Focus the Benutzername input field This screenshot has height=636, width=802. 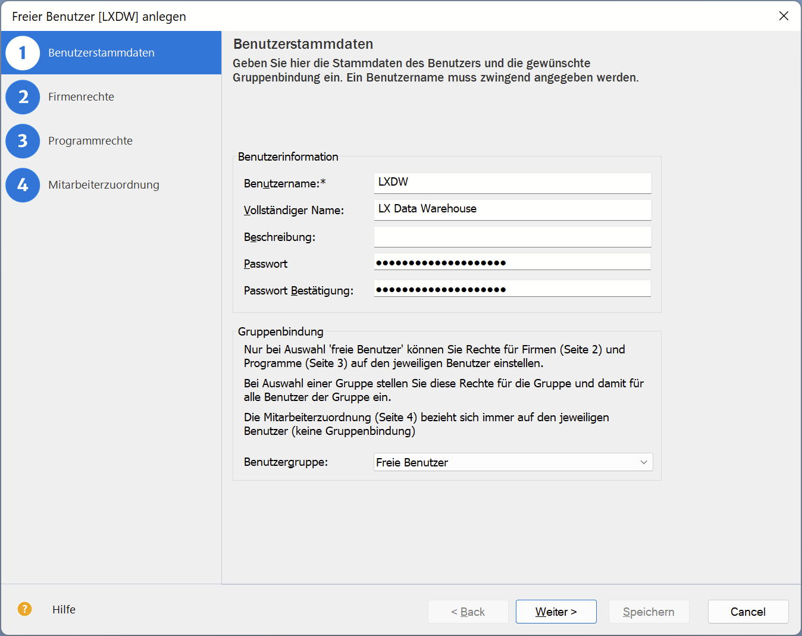pyautogui.click(x=512, y=183)
